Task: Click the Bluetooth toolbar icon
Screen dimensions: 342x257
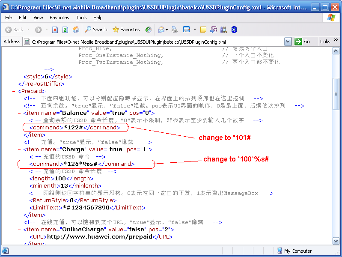Action: pyautogui.click(x=234, y=30)
